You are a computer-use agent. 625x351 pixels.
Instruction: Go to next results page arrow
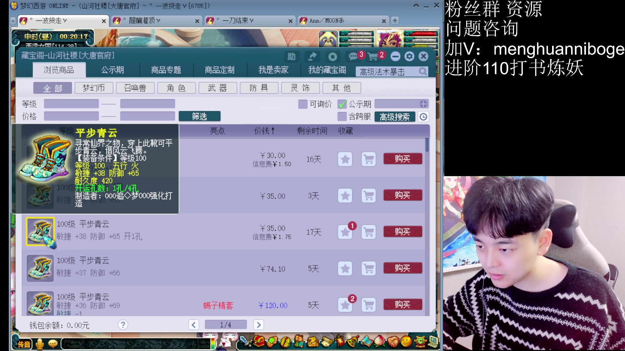tap(259, 325)
